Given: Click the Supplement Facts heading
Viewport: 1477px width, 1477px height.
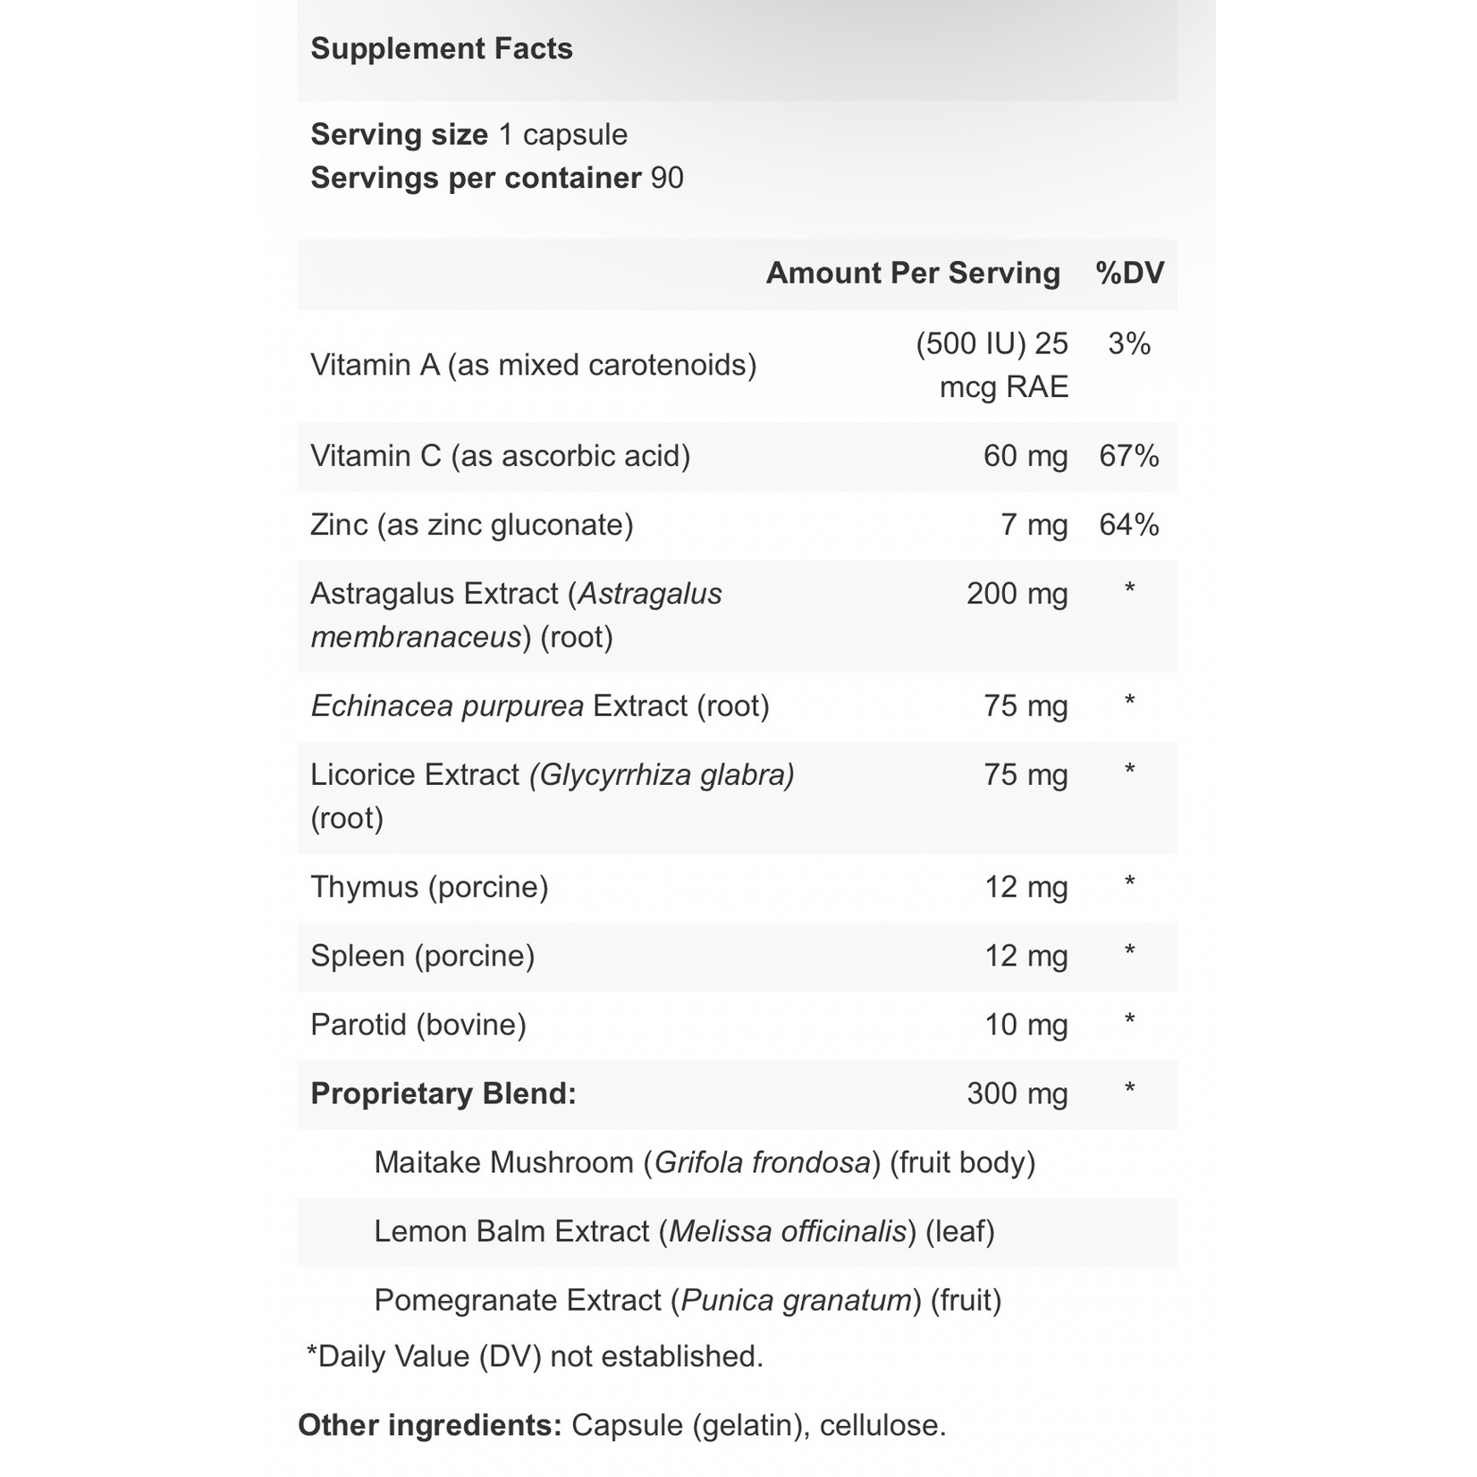Looking at the screenshot, I should (442, 48).
